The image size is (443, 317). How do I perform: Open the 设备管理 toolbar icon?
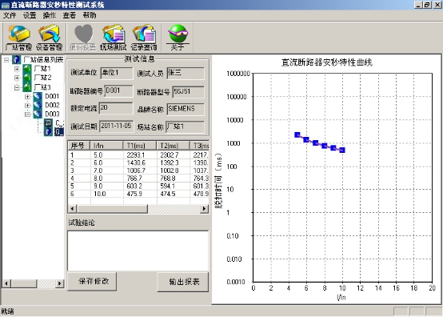tap(49, 38)
